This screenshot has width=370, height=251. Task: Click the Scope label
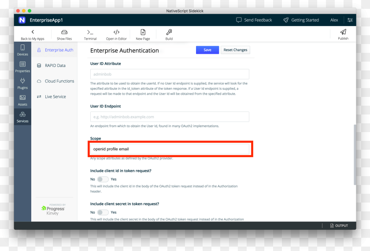tap(96, 138)
